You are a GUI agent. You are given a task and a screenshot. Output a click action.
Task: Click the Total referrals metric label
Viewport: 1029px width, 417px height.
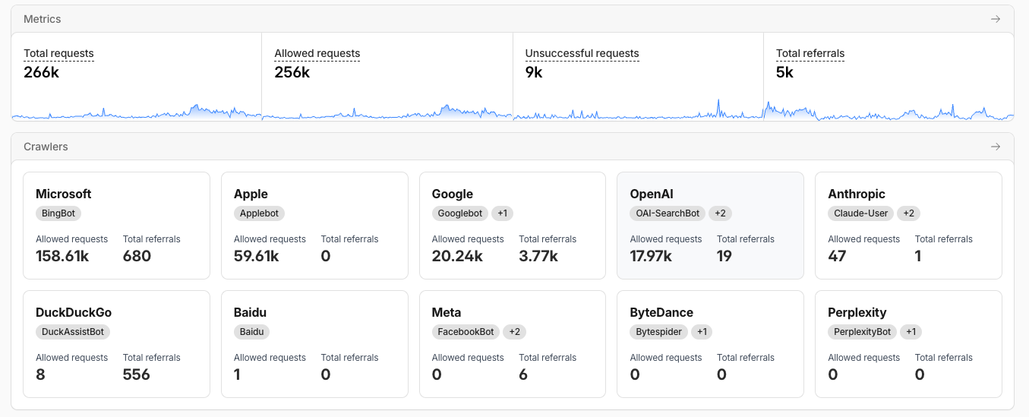(x=810, y=54)
